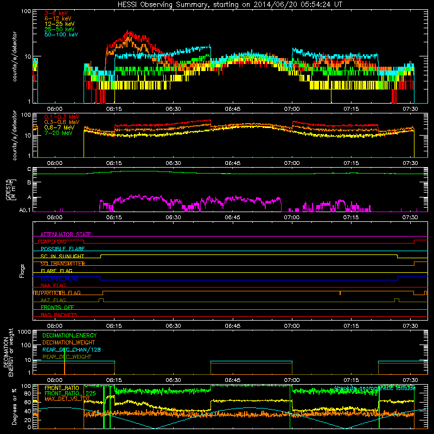Select the BAD_PACKETS flag label

(x=59, y=315)
